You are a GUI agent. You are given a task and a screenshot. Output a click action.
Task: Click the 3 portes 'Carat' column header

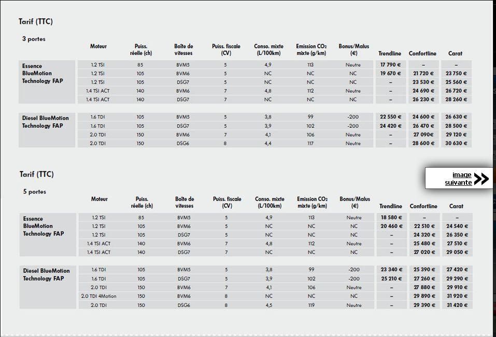(x=455, y=53)
